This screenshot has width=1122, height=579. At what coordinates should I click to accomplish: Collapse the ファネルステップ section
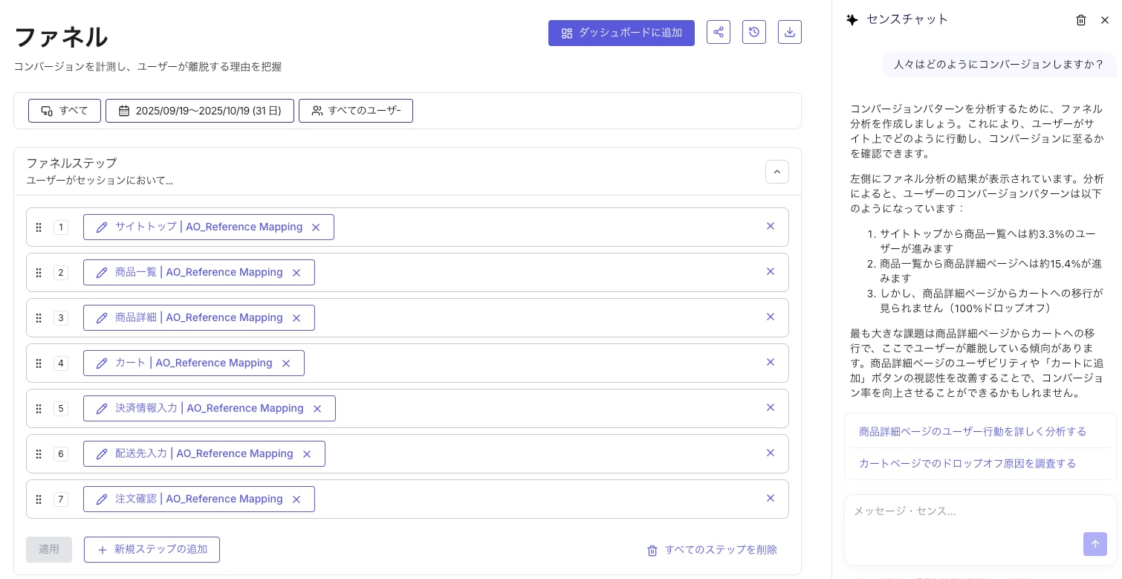click(x=777, y=172)
